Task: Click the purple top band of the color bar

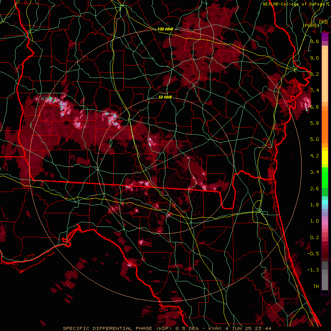Action: [x=325, y=37]
